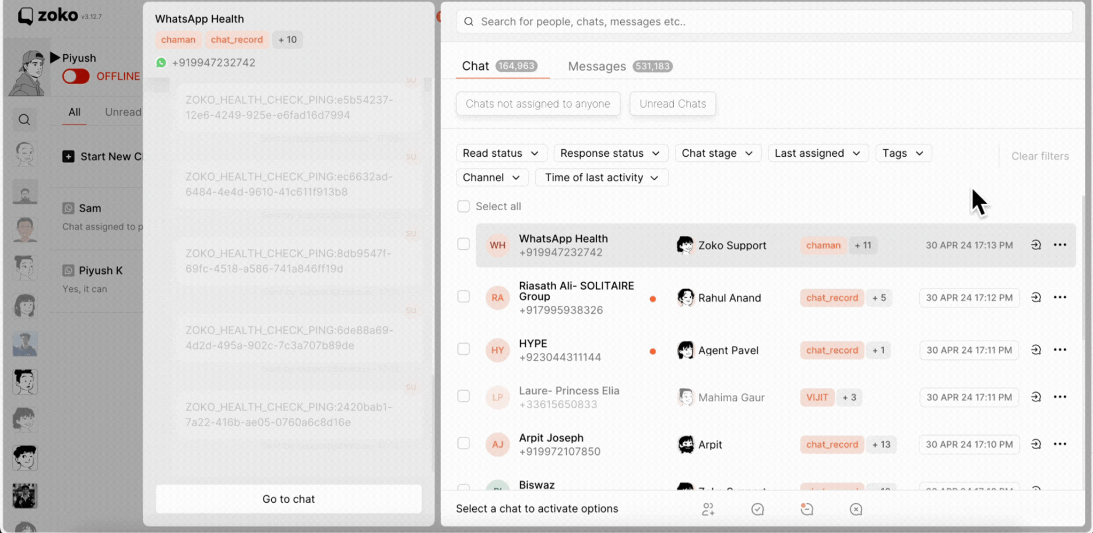Click the HY avatar of HYPE
Screen dimensions: 1093x533
(498, 350)
